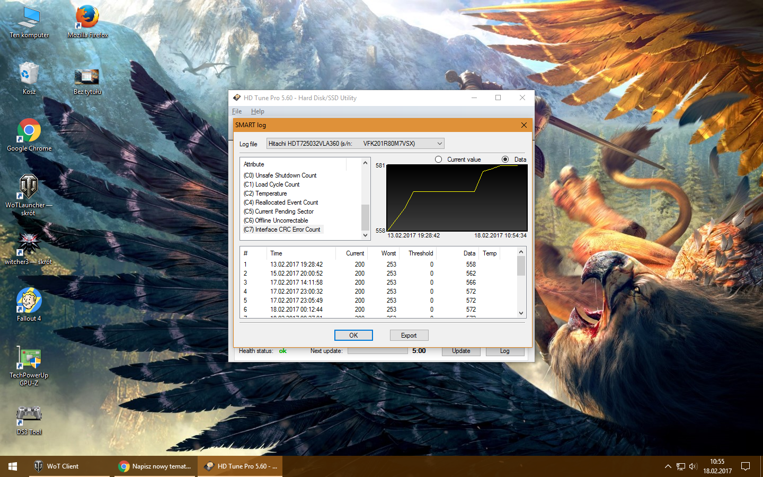Open network status tray icon

click(681, 466)
